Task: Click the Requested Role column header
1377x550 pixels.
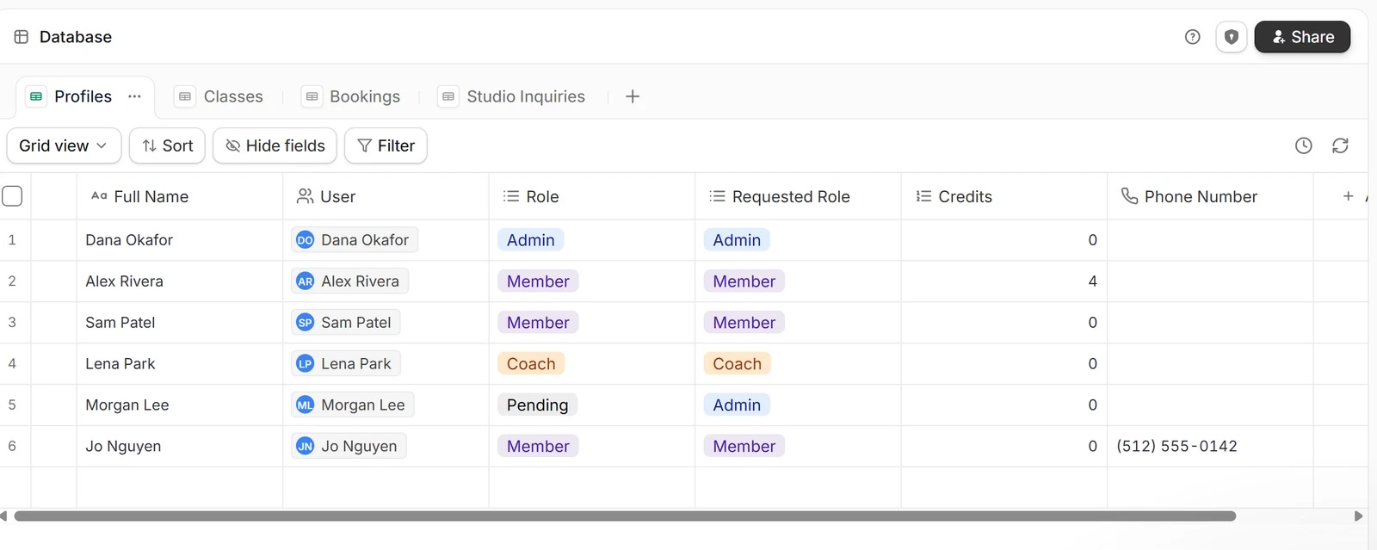Action: pos(798,196)
